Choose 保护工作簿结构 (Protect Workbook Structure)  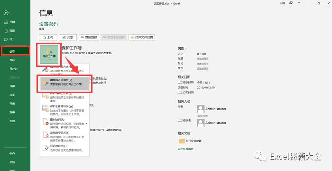(65, 110)
